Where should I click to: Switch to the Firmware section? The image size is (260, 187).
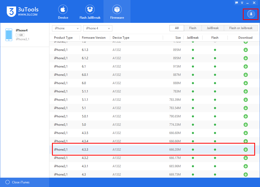point(117,12)
